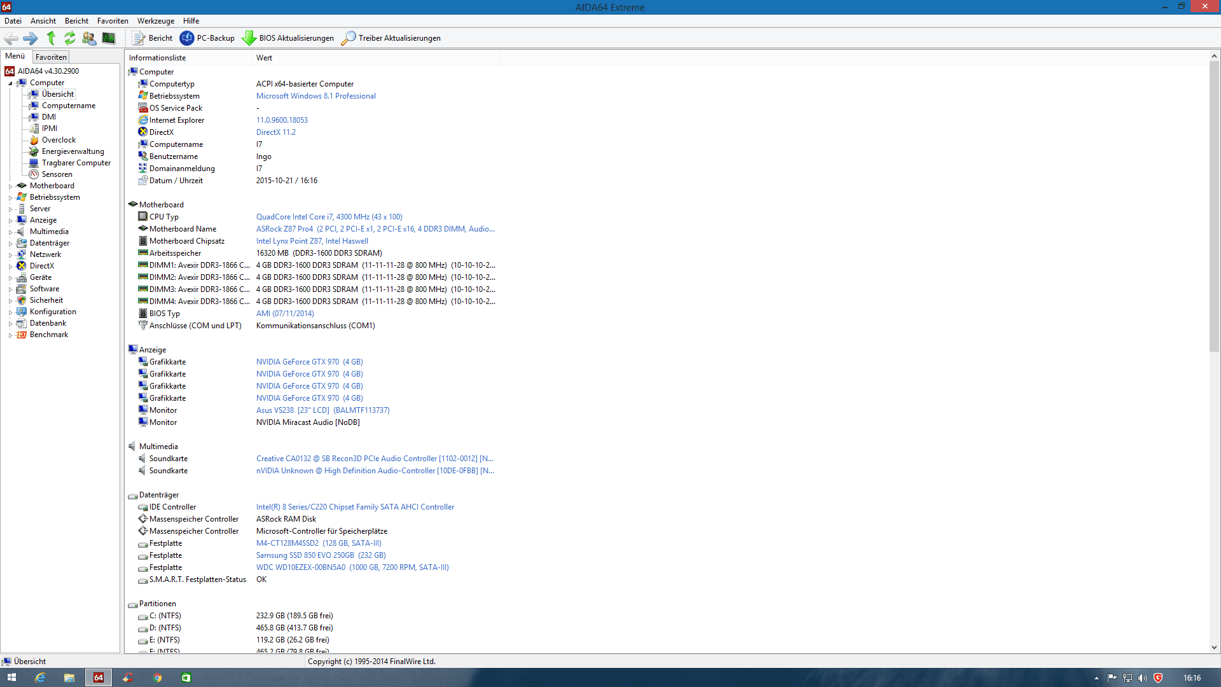The width and height of the screenshot is (1221, 687).
Task: Open the DirectX 11.2 link
Action: 276,132
